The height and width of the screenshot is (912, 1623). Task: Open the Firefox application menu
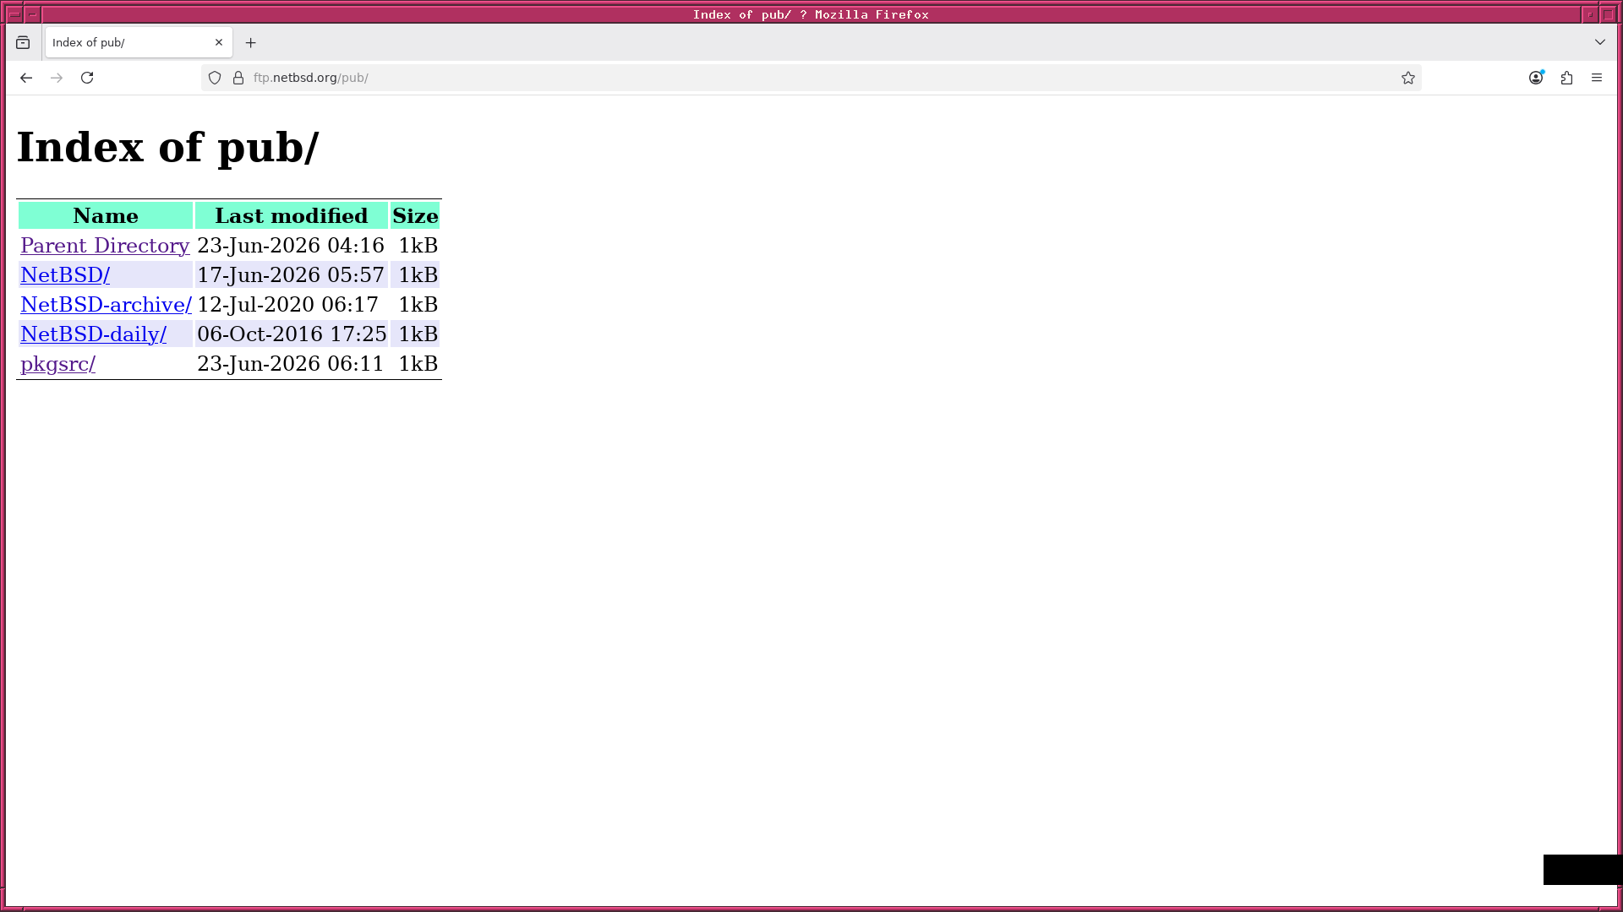pos(1597,78)
